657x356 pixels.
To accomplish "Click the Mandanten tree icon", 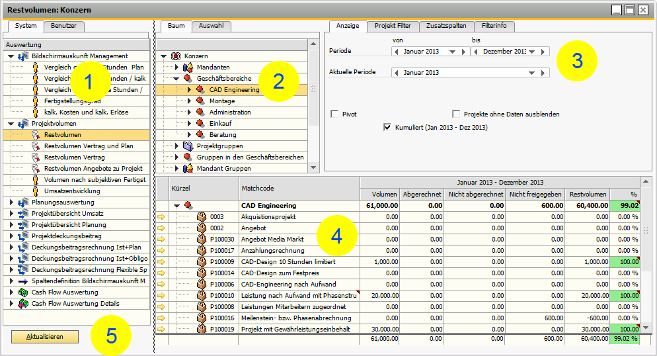I will (x=188, y=67).
